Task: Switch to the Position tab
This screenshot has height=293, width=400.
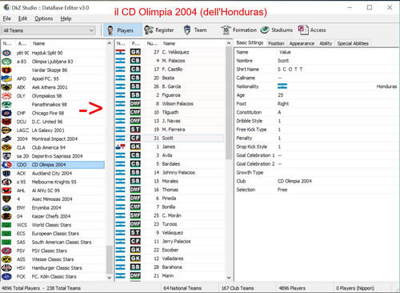Action: [x=276, y=43]
